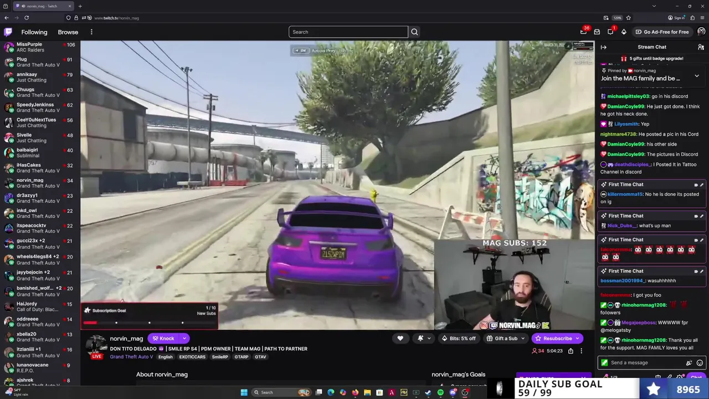
Task: Open the GTARP tag
Action: pyautogui.click(x=241, y=357)
